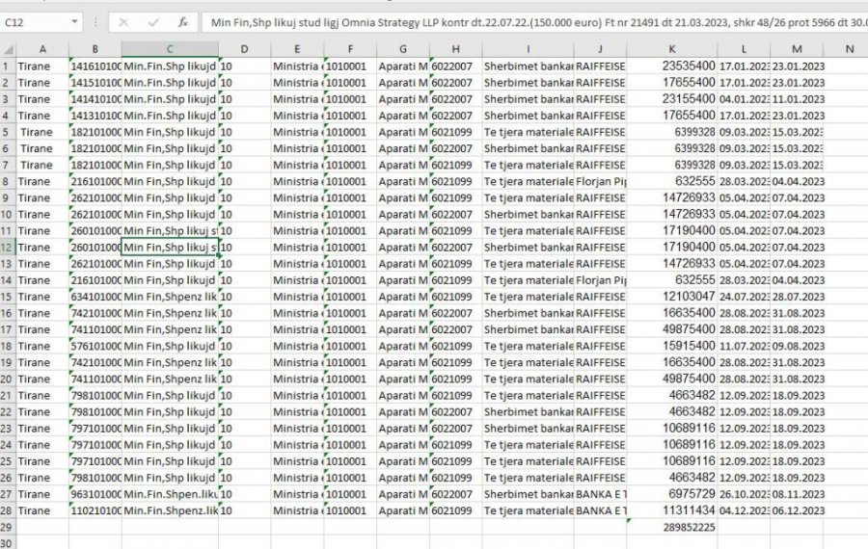This screenshot has height=549, width=868.
Task: Click the BANKA E T cell in row 27
Action: pyautogui.click(x=600, y=494)
